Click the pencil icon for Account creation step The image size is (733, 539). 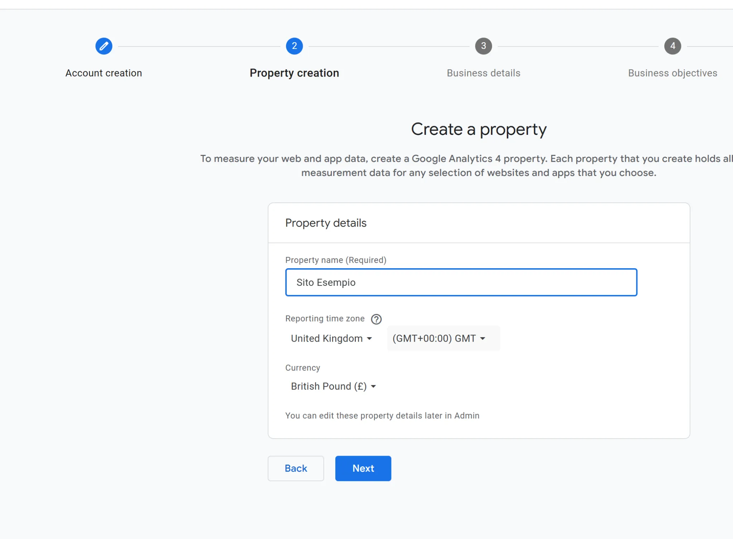click(104, 46)
